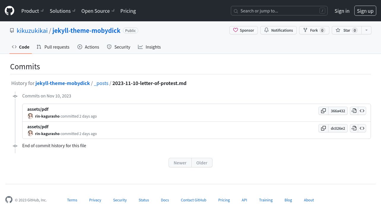Screen dimensions: 381x218
Task: Open the Blog footer link
Action: point(288,200)
